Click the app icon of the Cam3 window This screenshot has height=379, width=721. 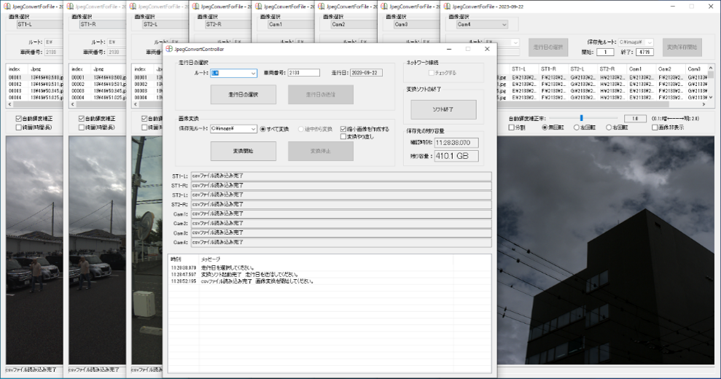coord(384,7)
